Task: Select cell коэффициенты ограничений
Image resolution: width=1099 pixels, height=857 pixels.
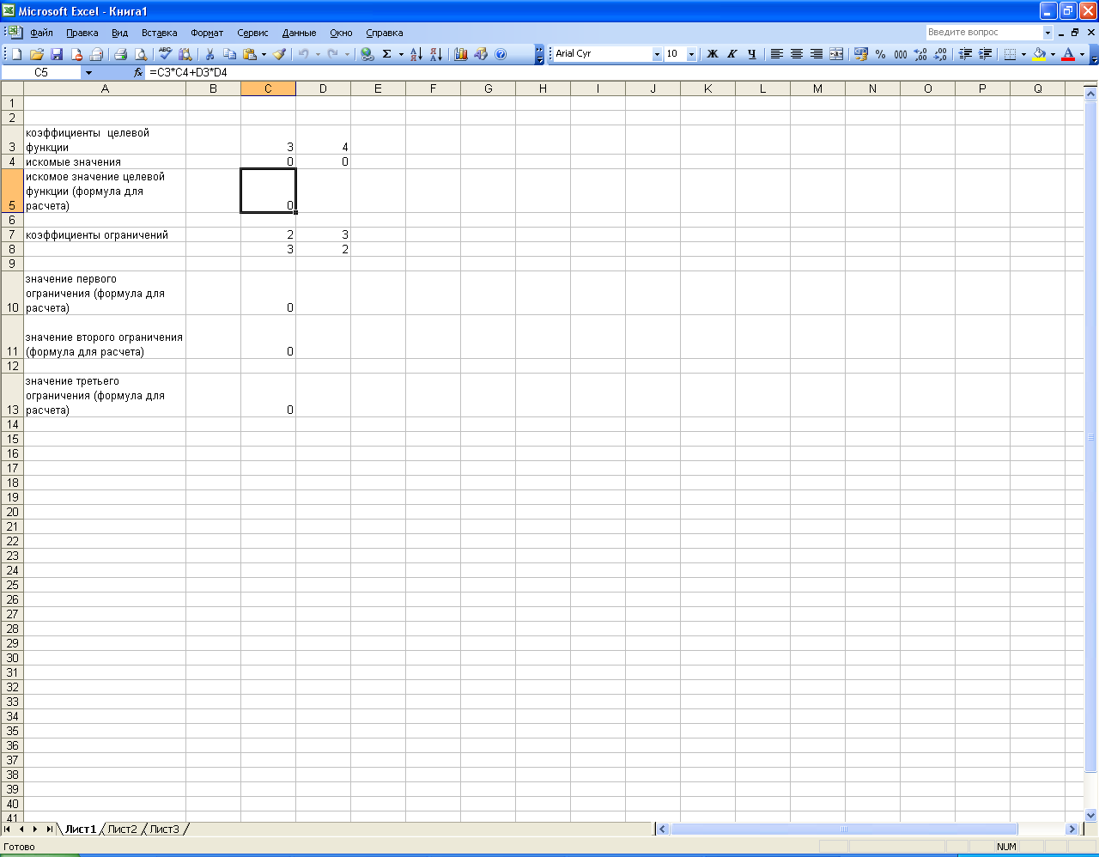Action: pos(105,235)
